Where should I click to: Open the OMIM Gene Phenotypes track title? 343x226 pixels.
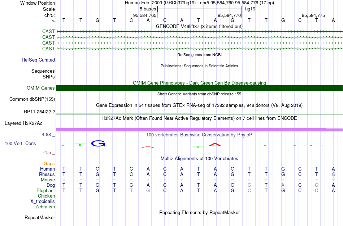199,83
